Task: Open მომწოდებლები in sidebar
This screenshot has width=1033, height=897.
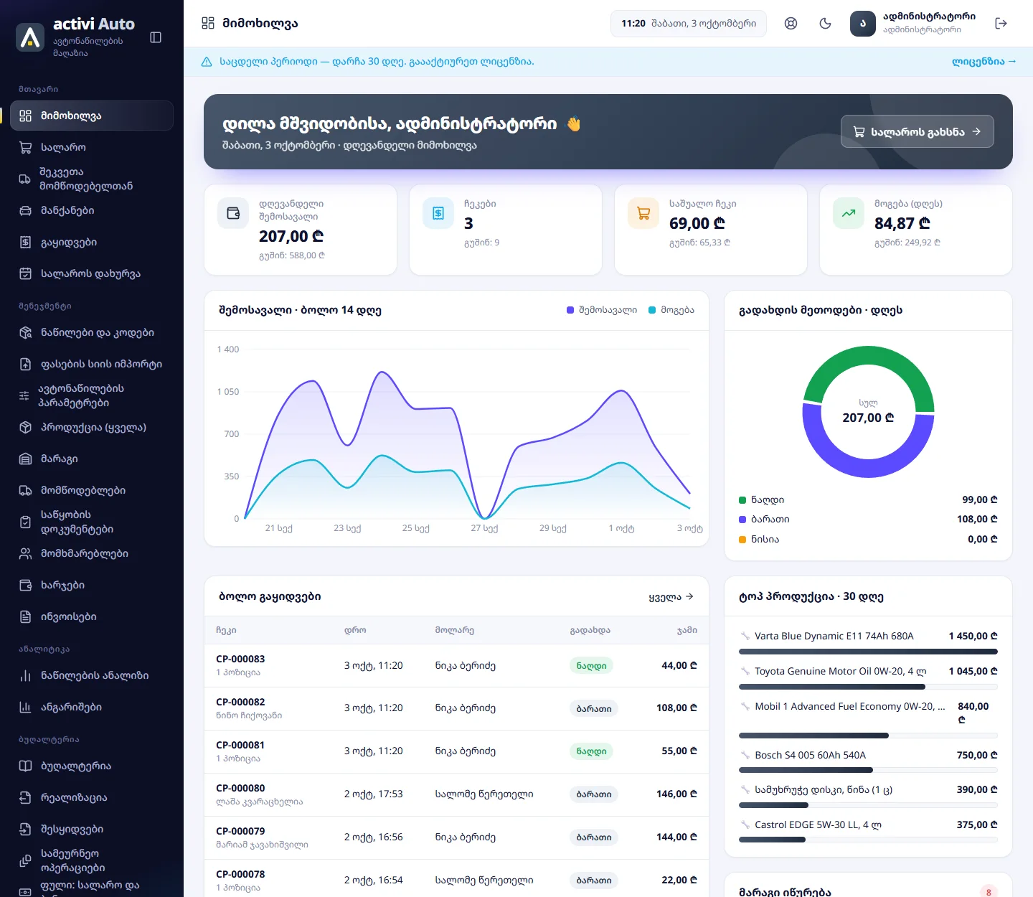Action: pyautogui.click(x=92, y=490)
